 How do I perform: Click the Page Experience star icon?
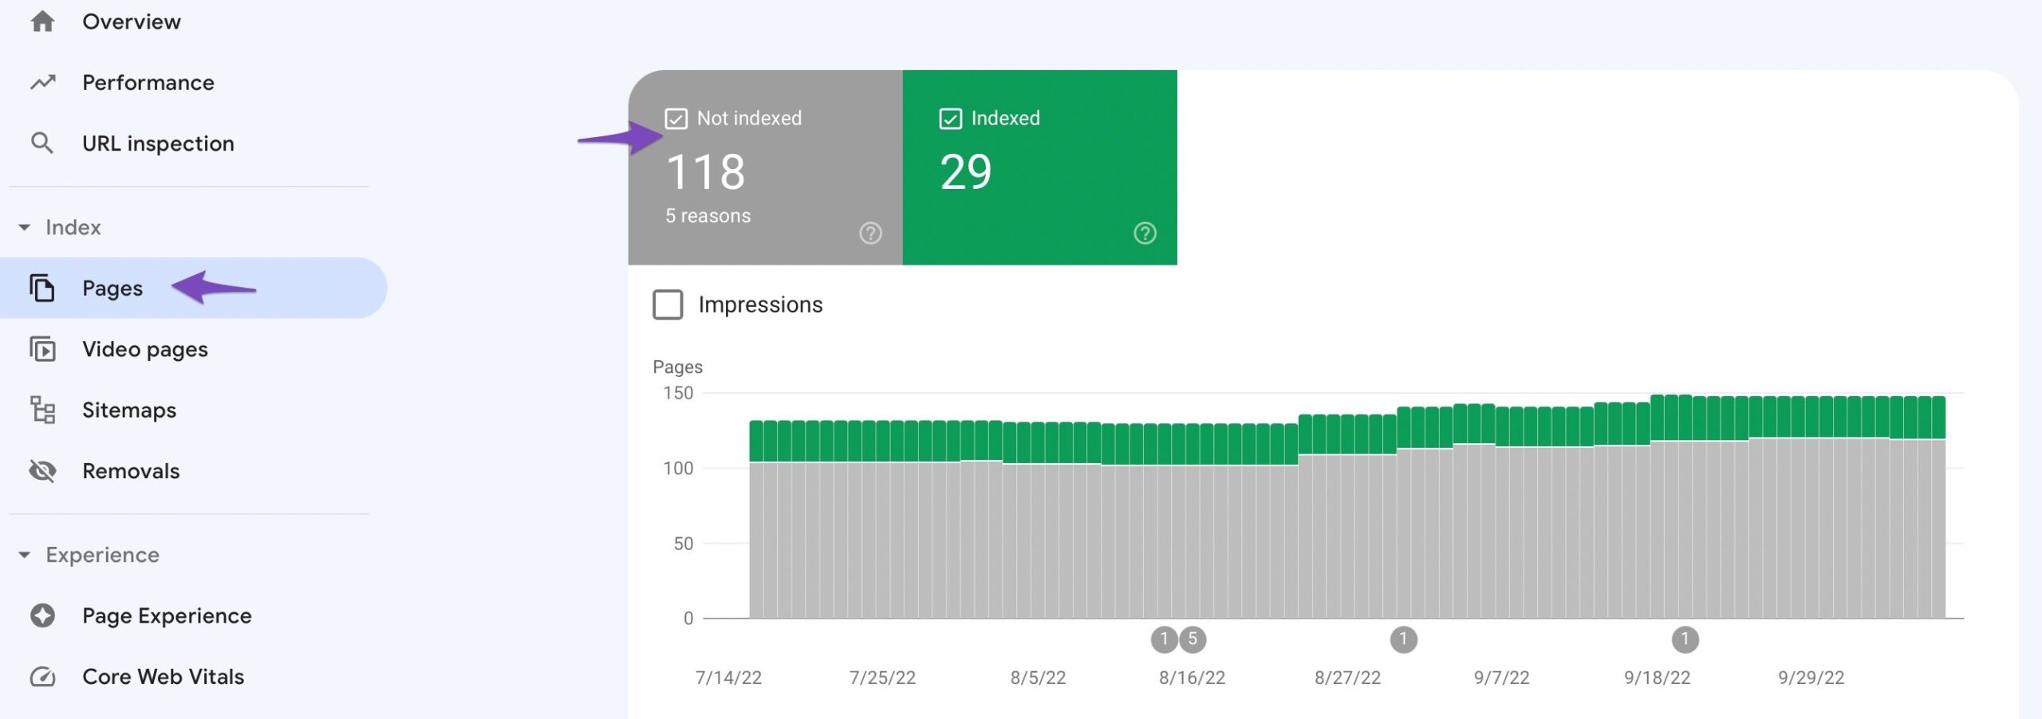pos(42,615)
